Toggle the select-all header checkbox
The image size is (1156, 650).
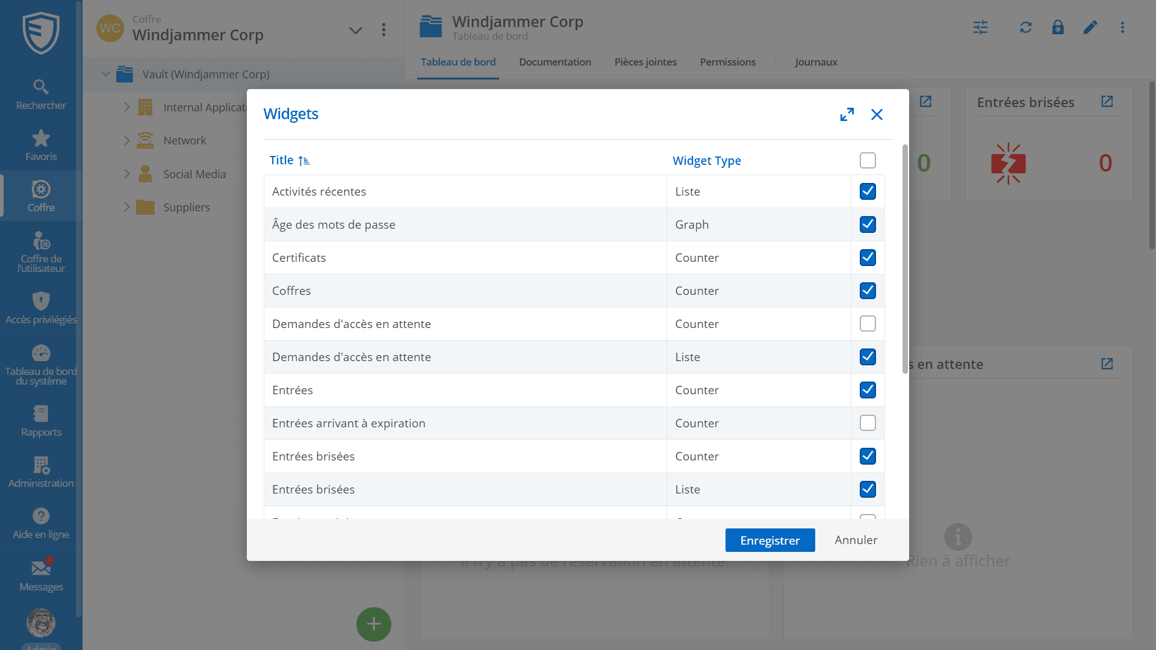[x=868, y=161]
